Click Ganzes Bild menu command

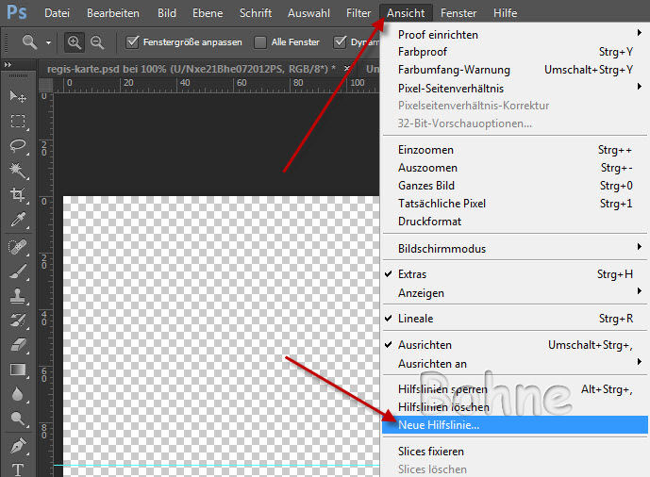point(426,186)
